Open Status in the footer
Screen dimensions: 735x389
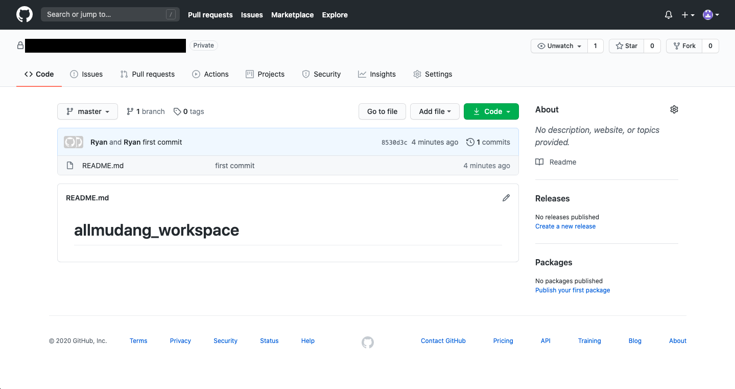[x=269, y=341]
